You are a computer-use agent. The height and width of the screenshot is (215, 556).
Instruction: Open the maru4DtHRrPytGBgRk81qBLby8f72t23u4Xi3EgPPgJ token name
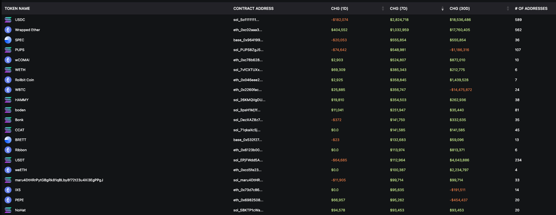(59, 180)
